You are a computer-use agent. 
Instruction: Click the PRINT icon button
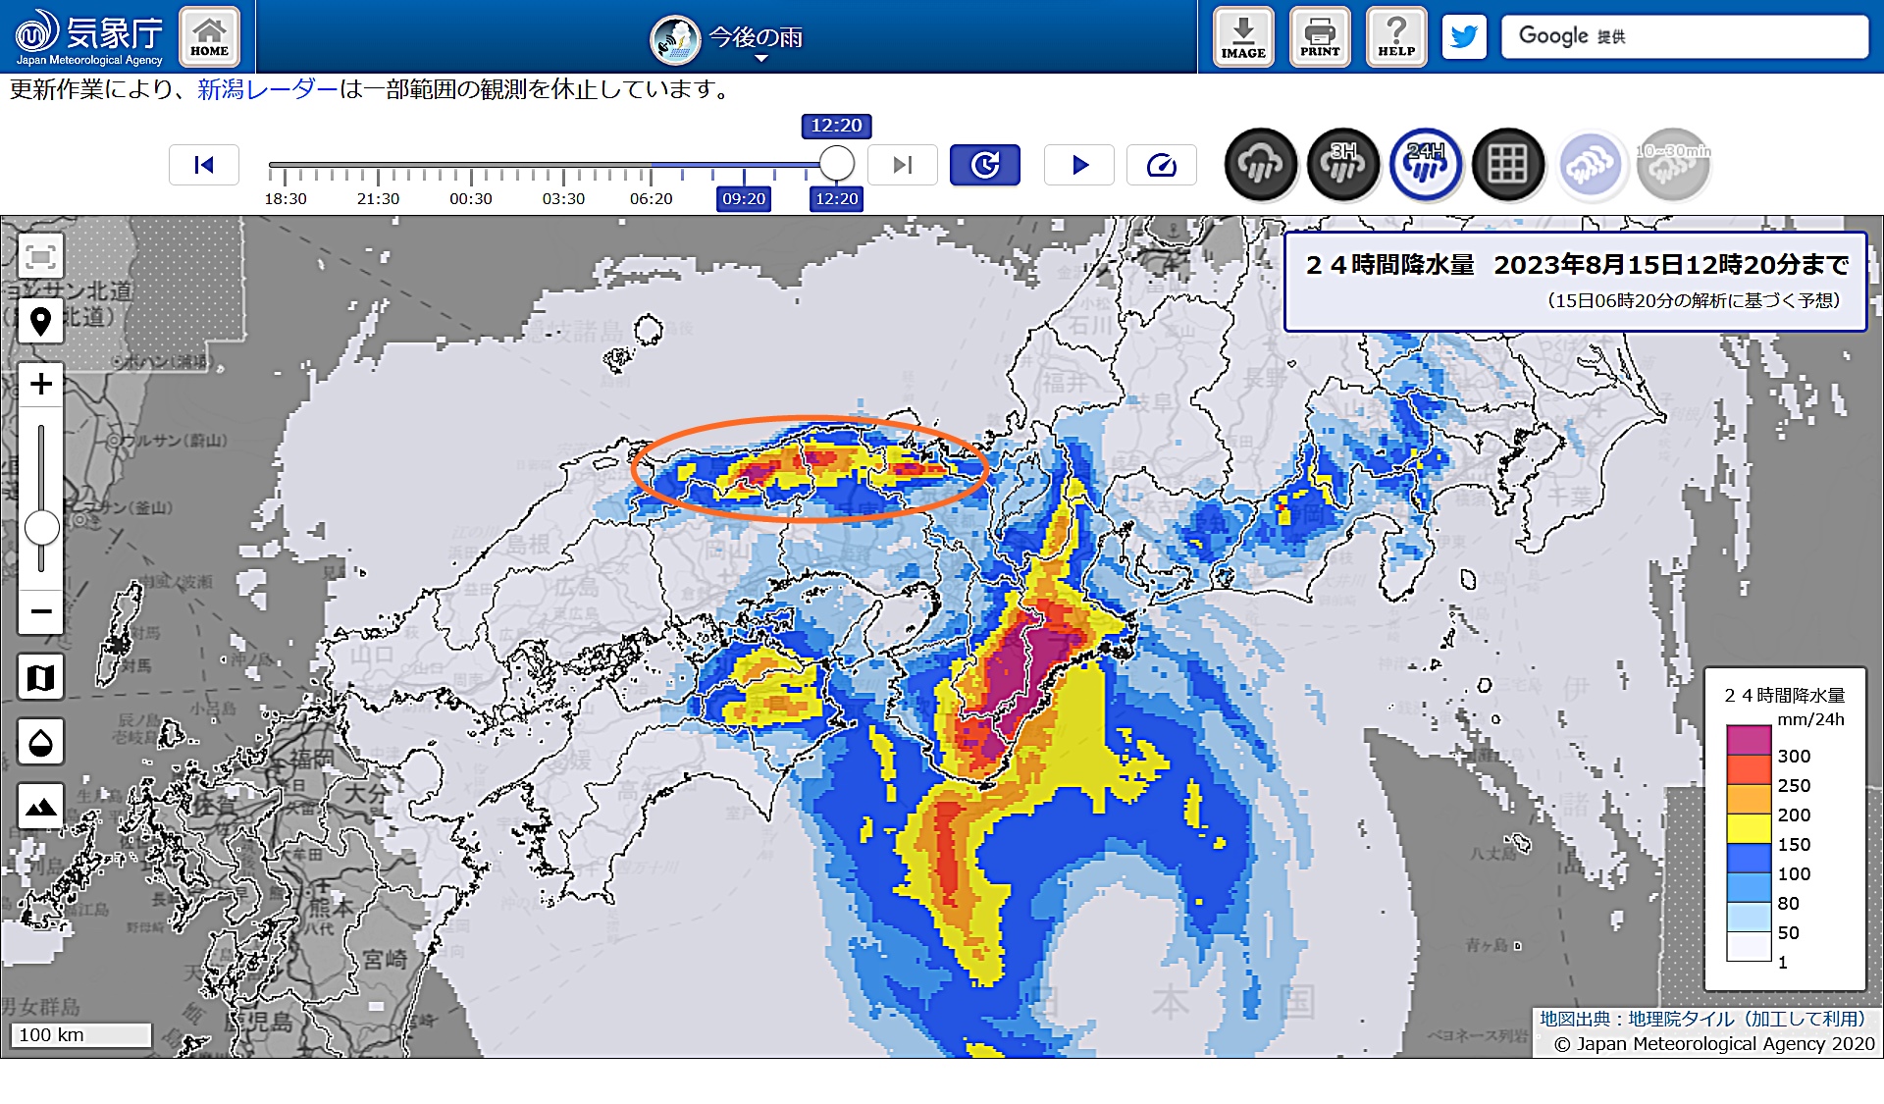(x=1320, y=36)
